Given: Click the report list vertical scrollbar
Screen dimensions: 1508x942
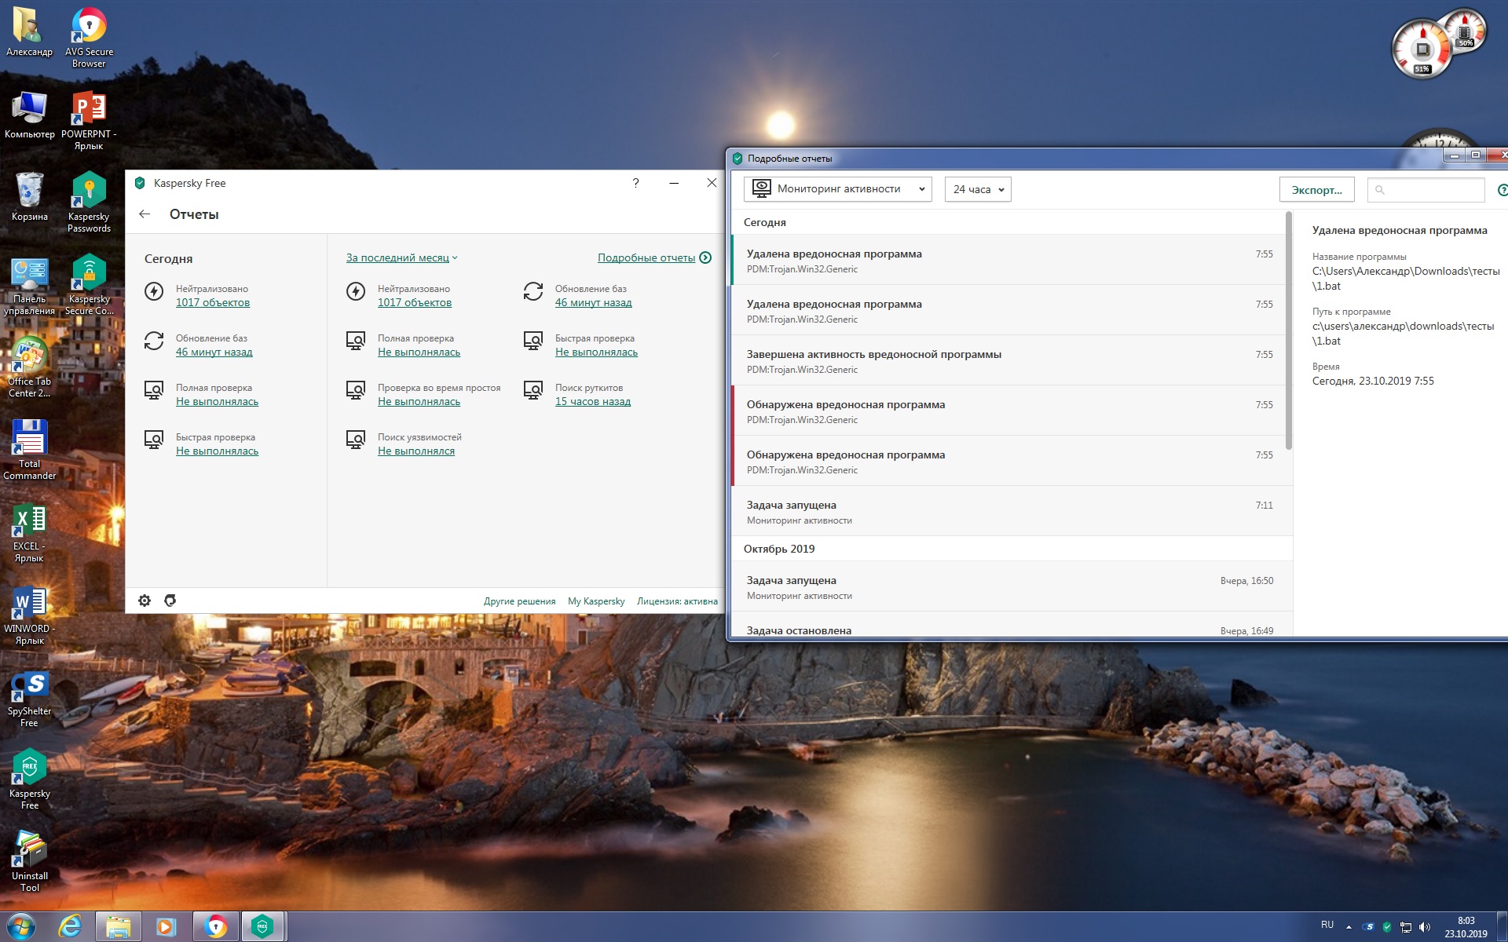Looking at the screenshot, I should click(x=1288, y=331).
